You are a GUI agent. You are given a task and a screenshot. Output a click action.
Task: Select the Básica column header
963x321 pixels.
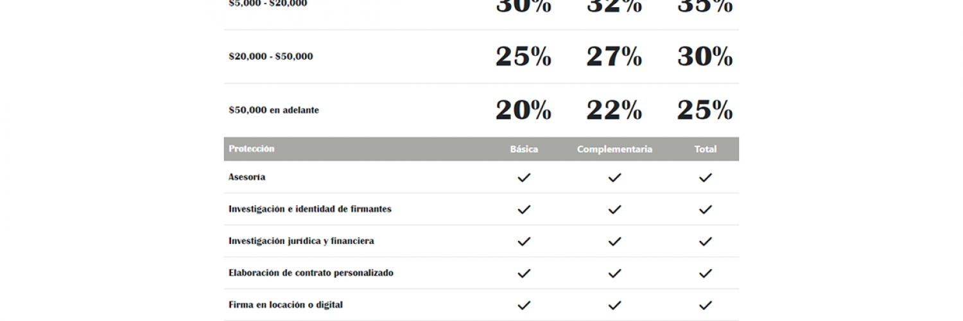tap(524, 149)
